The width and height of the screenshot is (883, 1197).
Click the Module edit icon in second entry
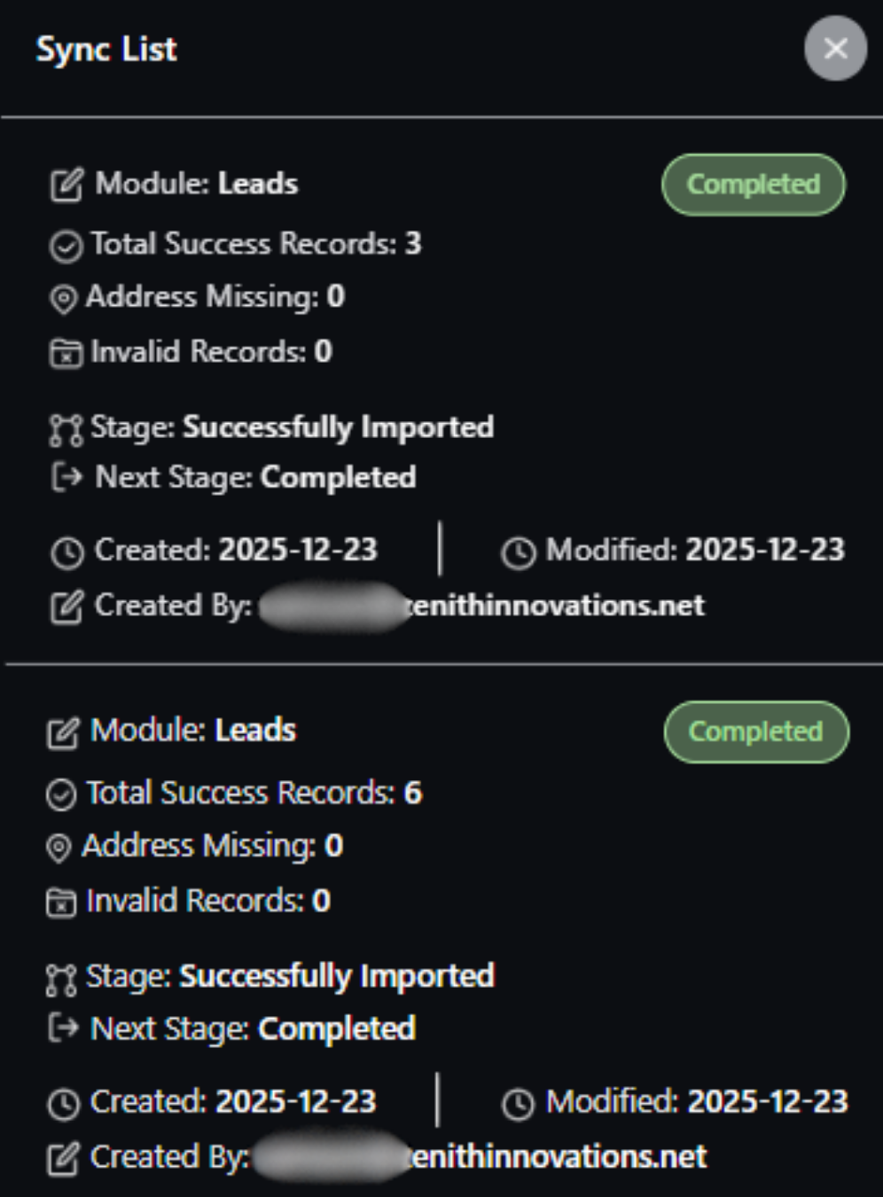[x=63, y=732]
